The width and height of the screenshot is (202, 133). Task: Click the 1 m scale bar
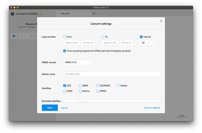(182, 117)
